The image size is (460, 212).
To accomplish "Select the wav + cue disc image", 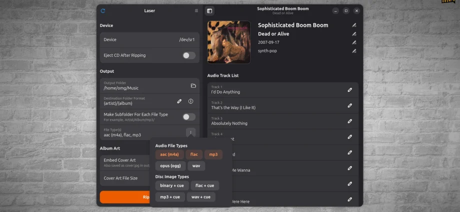I will pyautogui.click(x=201, y=197).
